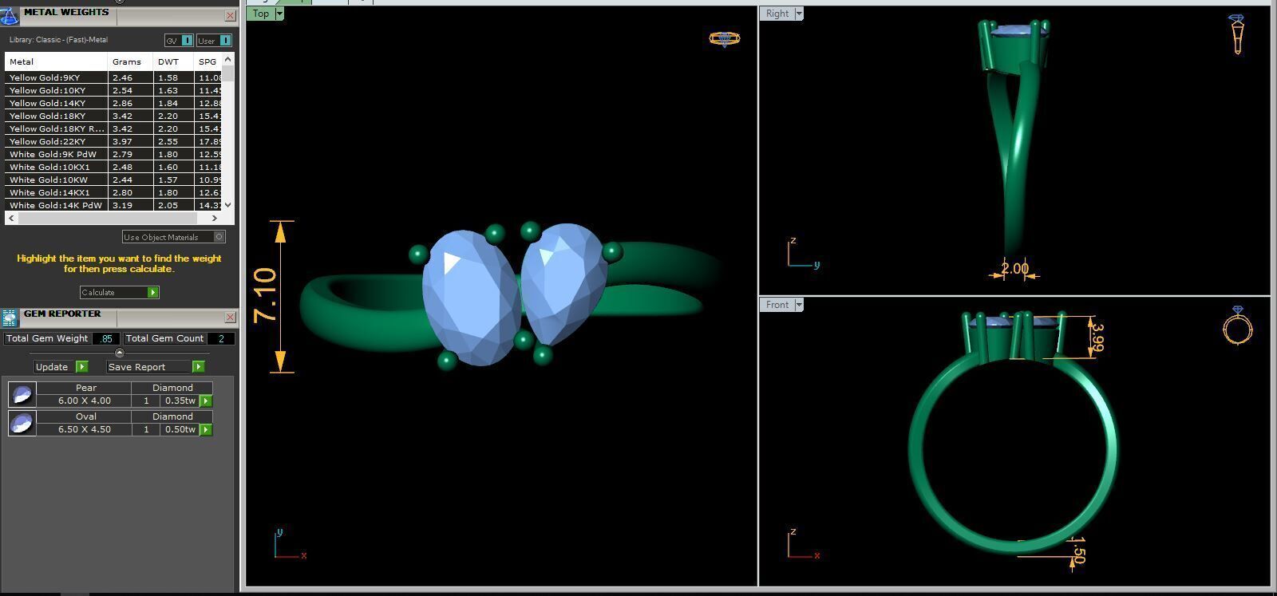Screen dimensions: 1277x596
Task: Click the 1.50 dimension in Front view
Action: (x=1078, y=549)
